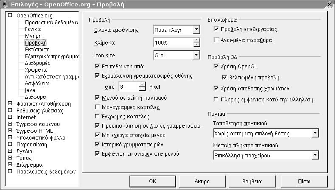Toggle Εξομάλυνση γραμματοσειράς οθόνης checkbox
The width and height of the screenshot is (335, 190).
click(97, 76)
